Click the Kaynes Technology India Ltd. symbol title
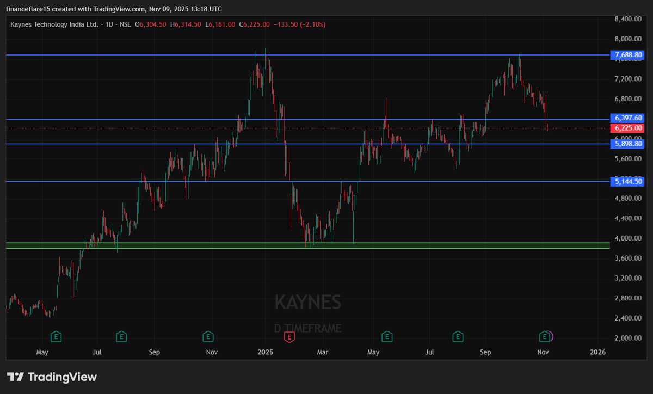The image size is (653, 394). (x=54, y=24)
